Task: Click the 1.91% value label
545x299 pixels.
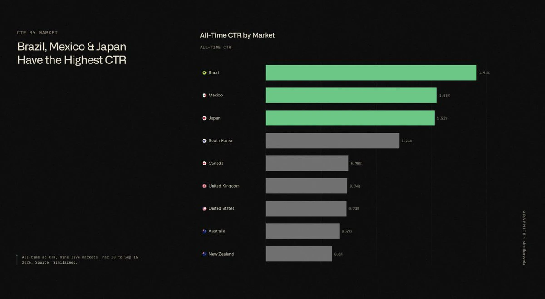Action: 484,73
